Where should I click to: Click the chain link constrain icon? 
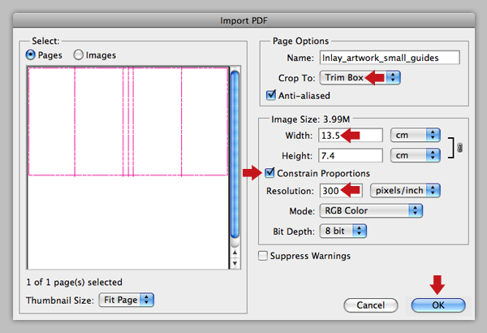459,148
